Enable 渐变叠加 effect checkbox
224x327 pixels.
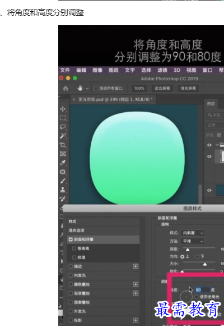71,293
